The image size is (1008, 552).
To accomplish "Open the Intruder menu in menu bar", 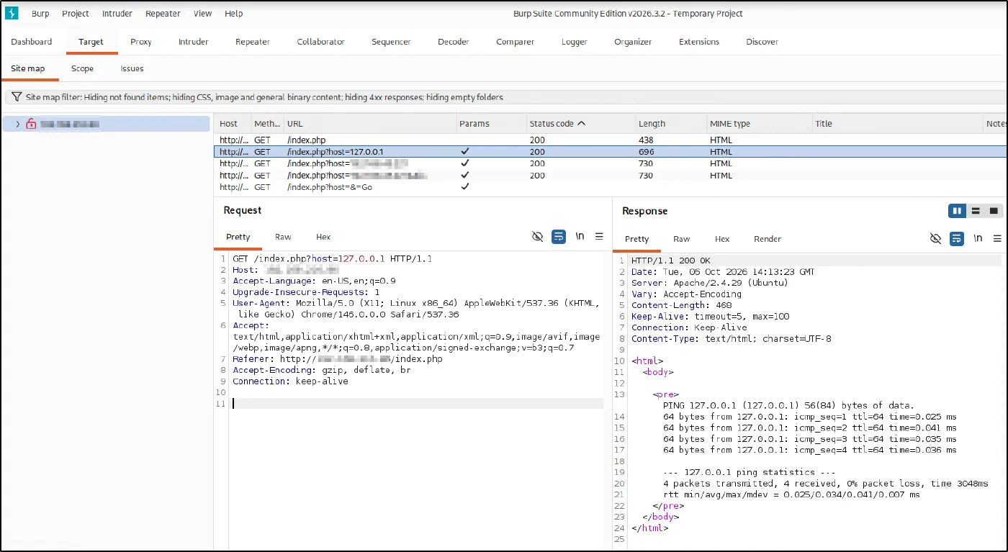I will (x=117, y=13).
